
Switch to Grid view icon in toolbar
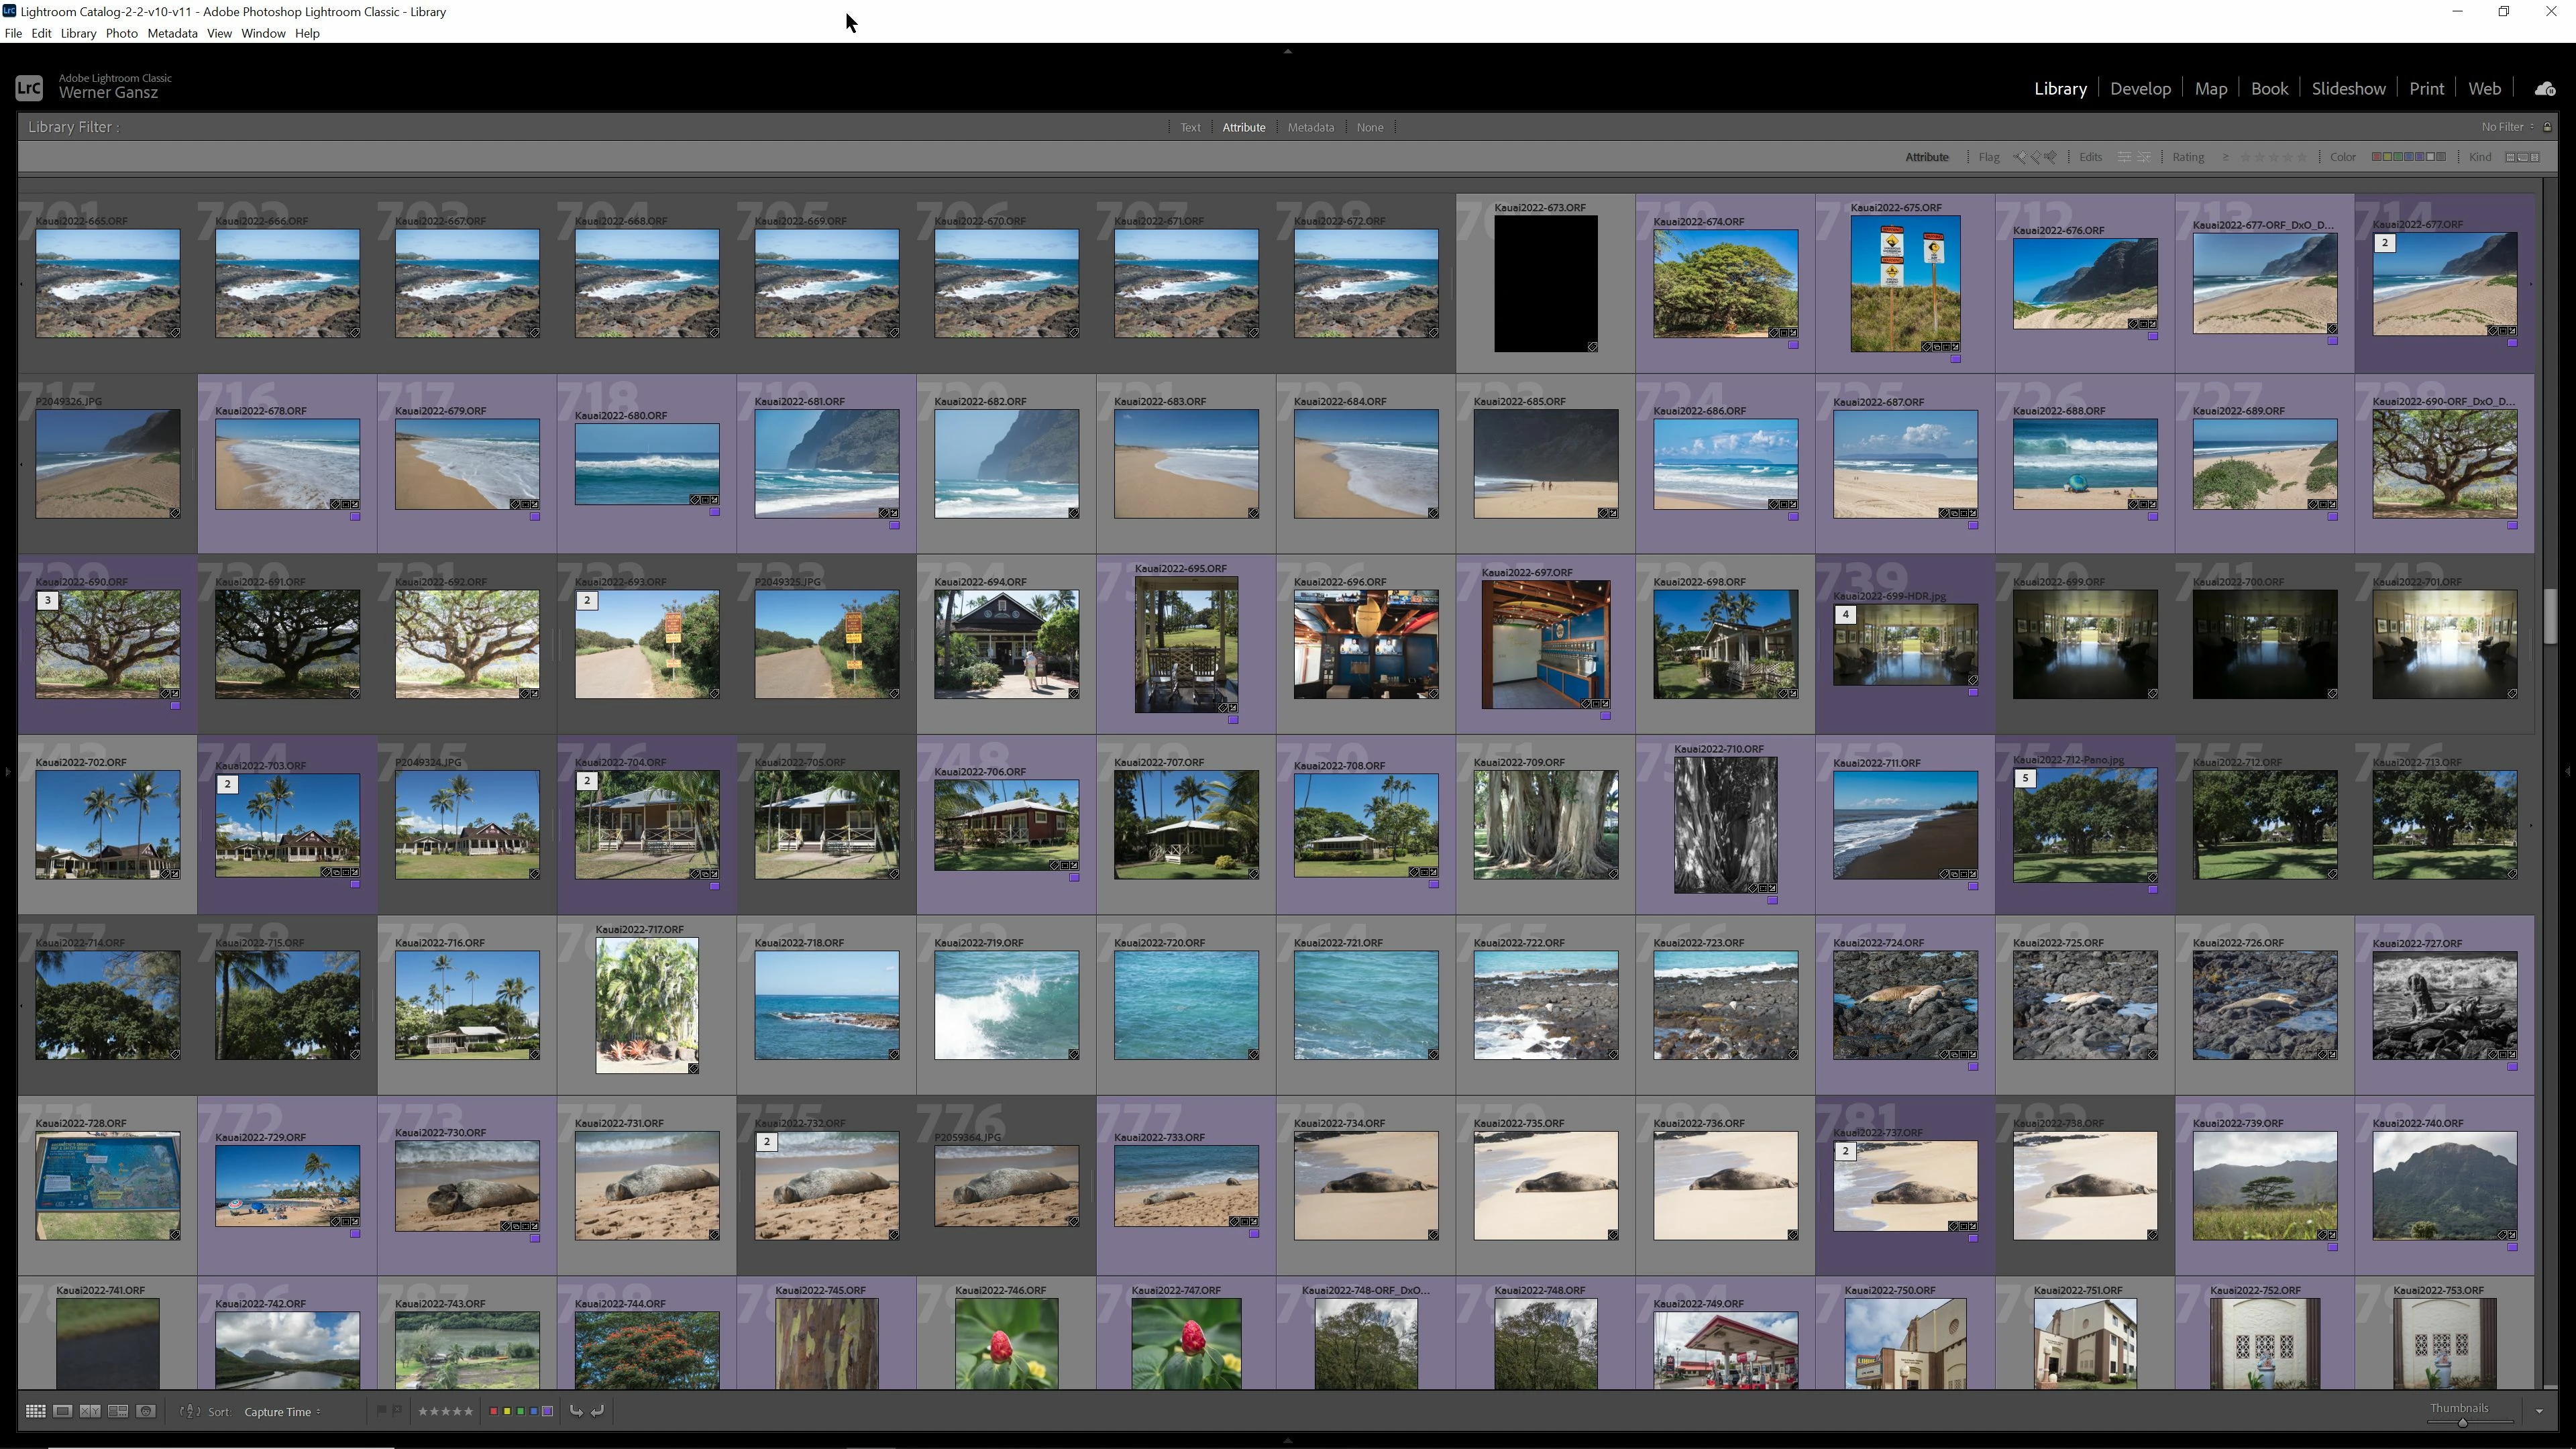(x=35, y=1411)
